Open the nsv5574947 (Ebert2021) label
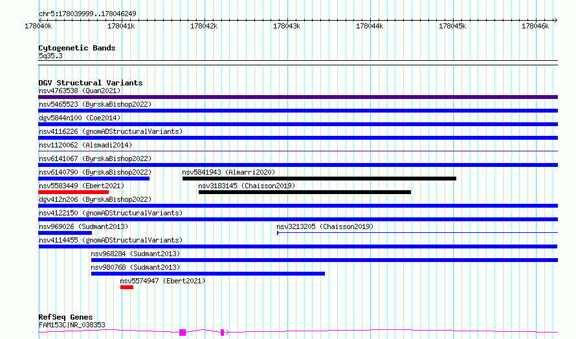The height and width of the screenshot is (339, 576). point(162,281)
